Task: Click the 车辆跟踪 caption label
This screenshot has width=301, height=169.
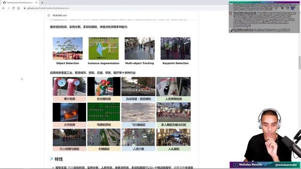Action: (x=104, y=149)
